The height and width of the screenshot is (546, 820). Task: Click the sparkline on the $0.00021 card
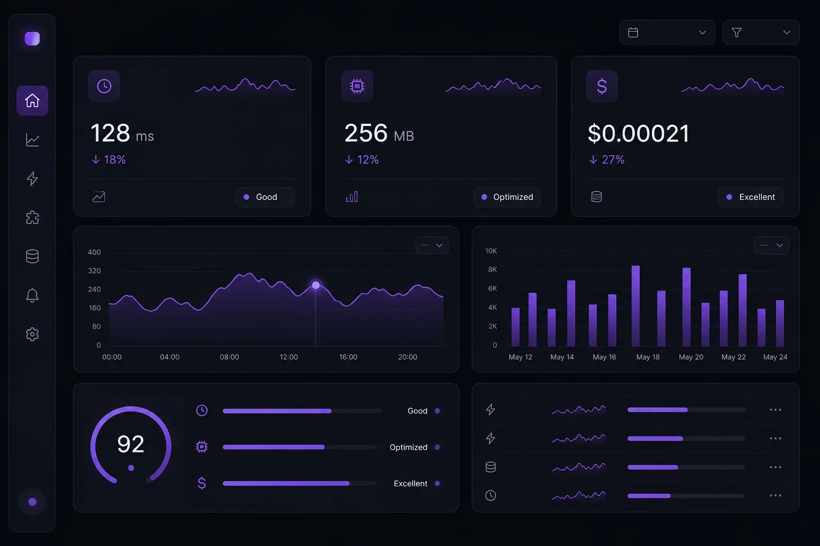(x=732, y=85)
